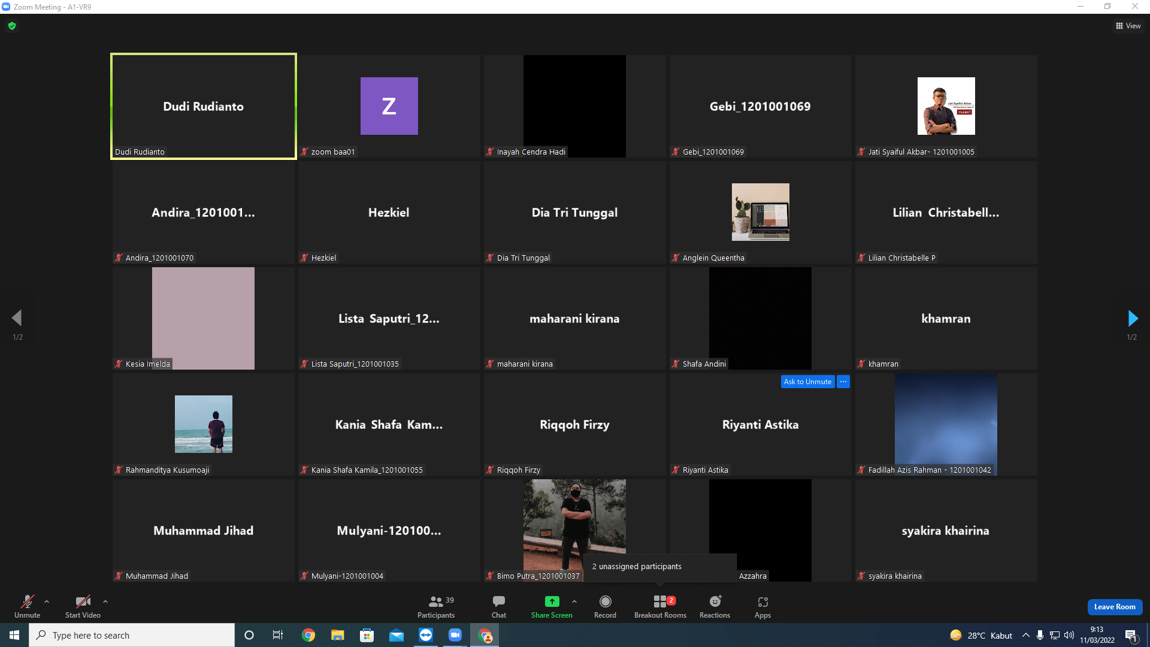1150x647 pixels.
Task: Click the purple Z avatar of zoom baa01
Action: pyautogui.click(x=389, y=106)
